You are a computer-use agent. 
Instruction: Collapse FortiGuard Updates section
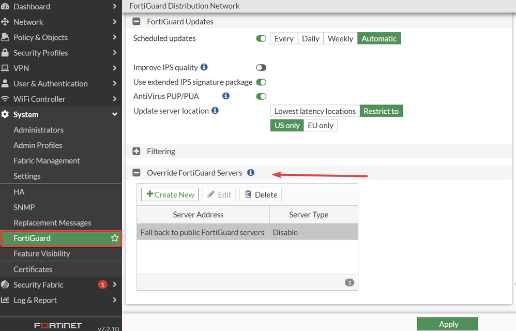(x=136, y=21)
